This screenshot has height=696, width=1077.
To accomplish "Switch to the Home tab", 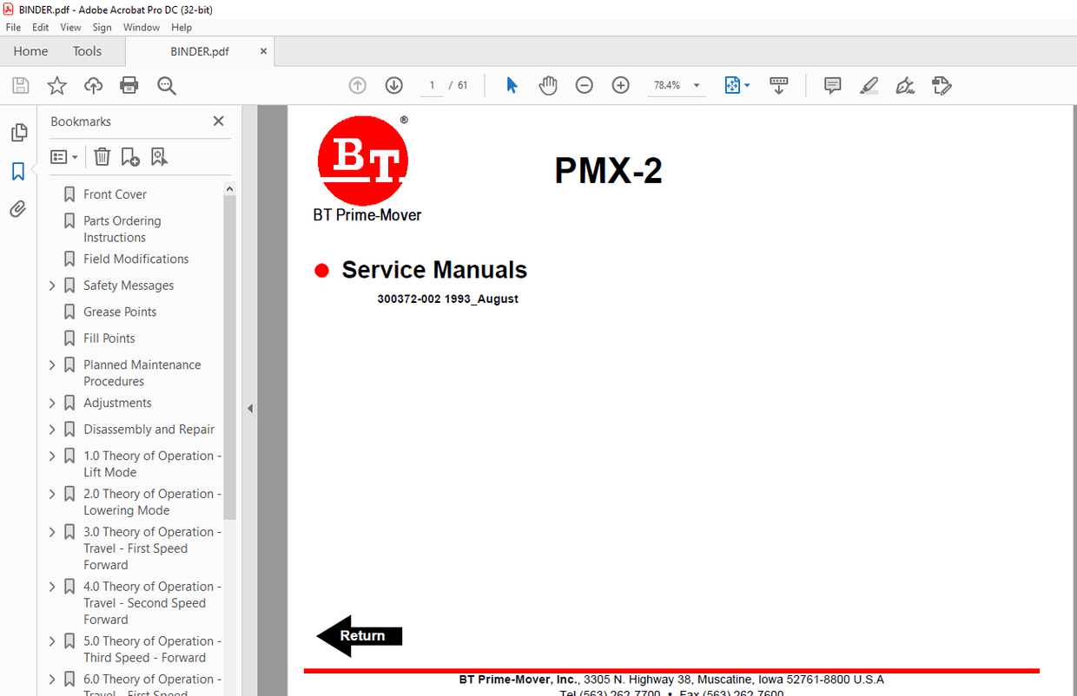I will click(x=30, y=51).
